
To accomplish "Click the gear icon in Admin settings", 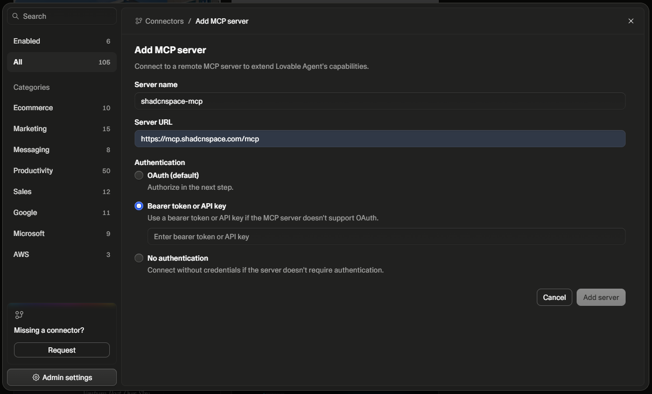I will click(x=36, y=377).
